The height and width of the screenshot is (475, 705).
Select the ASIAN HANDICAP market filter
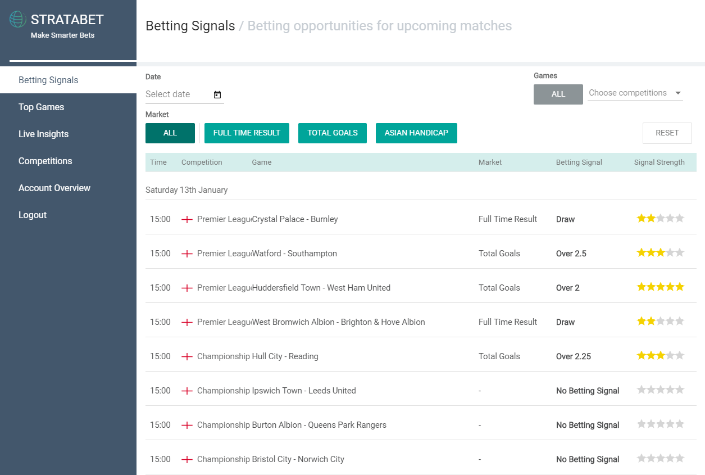tap(416, 133)
